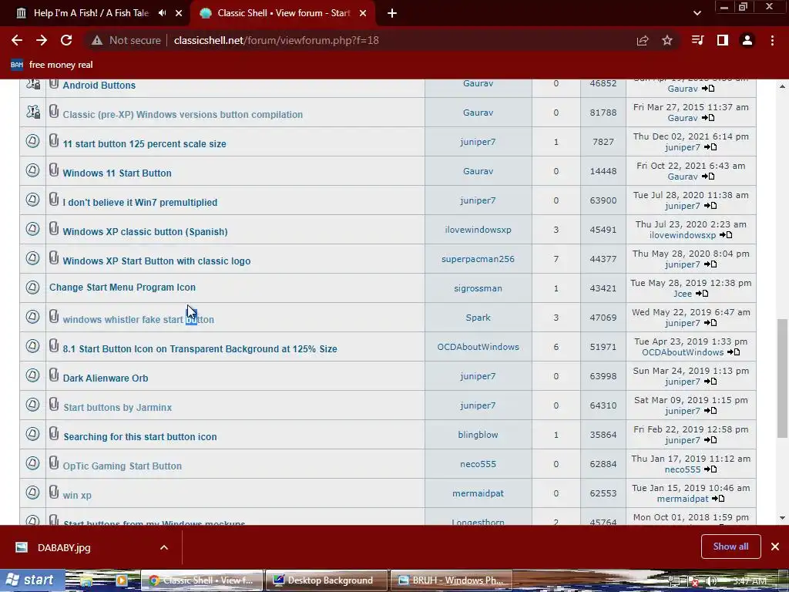Viewport: 789px width, 592px height.
Task: Open the Windows start button
Action: (x=32, y=580)
